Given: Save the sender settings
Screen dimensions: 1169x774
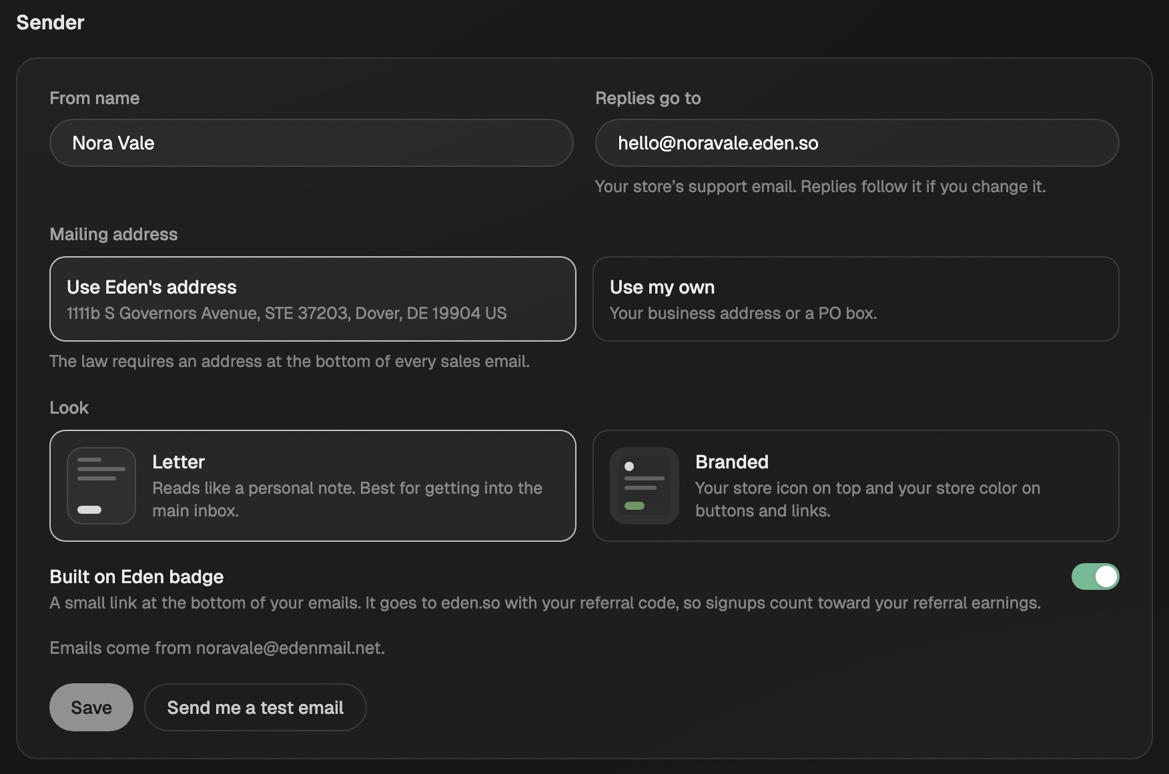Looking at the screenshot, I should pos(91,707).
